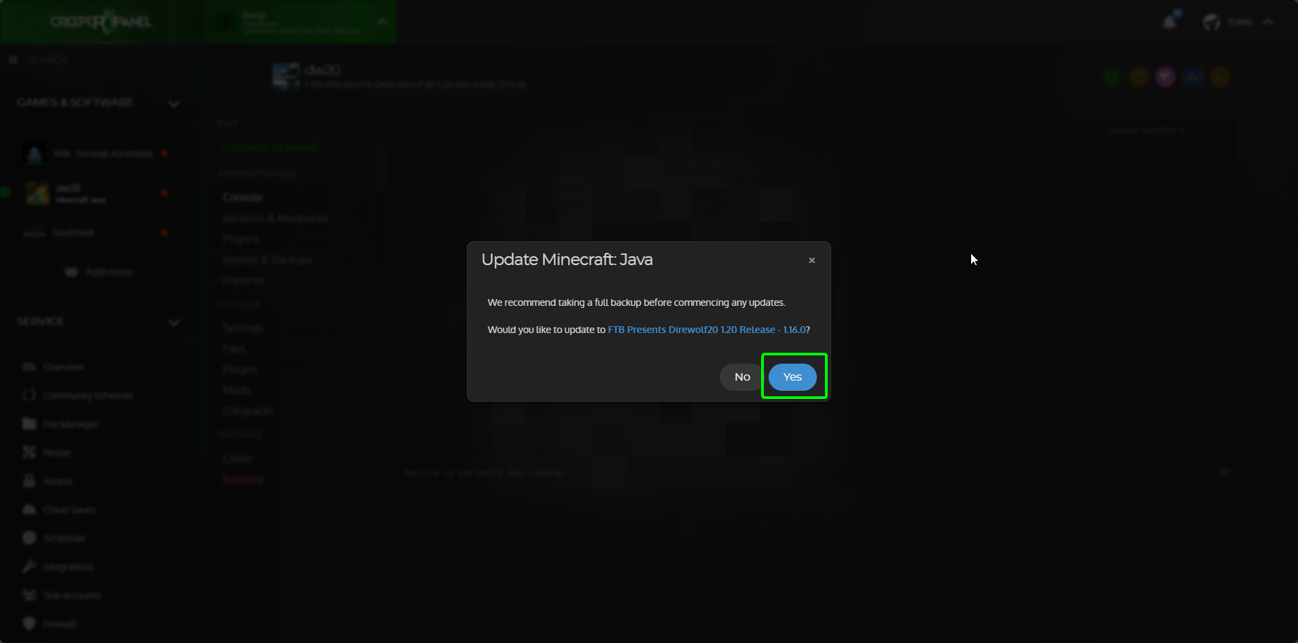1298x643 pixels.
Task: Open the File Manager folder icon
Action: [x=29, y=424]
